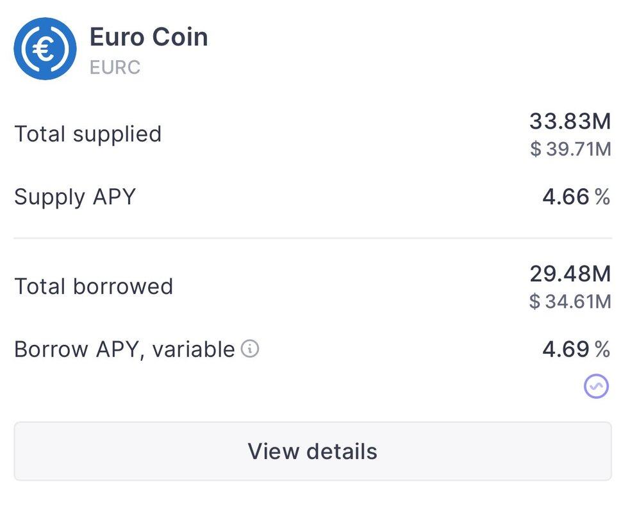
Task: Click the percent sign next to 4.69
Action: point(602,350)
